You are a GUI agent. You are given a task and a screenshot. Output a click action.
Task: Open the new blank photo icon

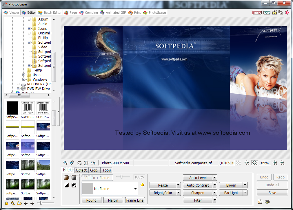coord(260,201)
